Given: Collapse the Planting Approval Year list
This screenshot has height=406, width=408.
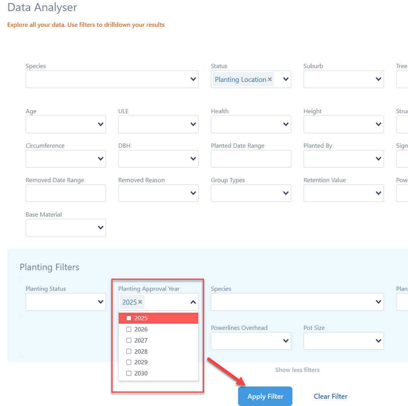Looking at the screenshot, I should 193,302.
